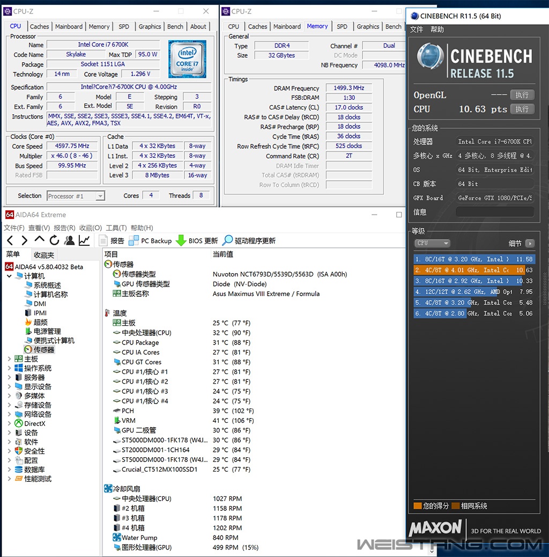Switch to the Memory tab in second CPU-Z window
This screenshot has height=557, width=549.
click(x=317, y=26)
